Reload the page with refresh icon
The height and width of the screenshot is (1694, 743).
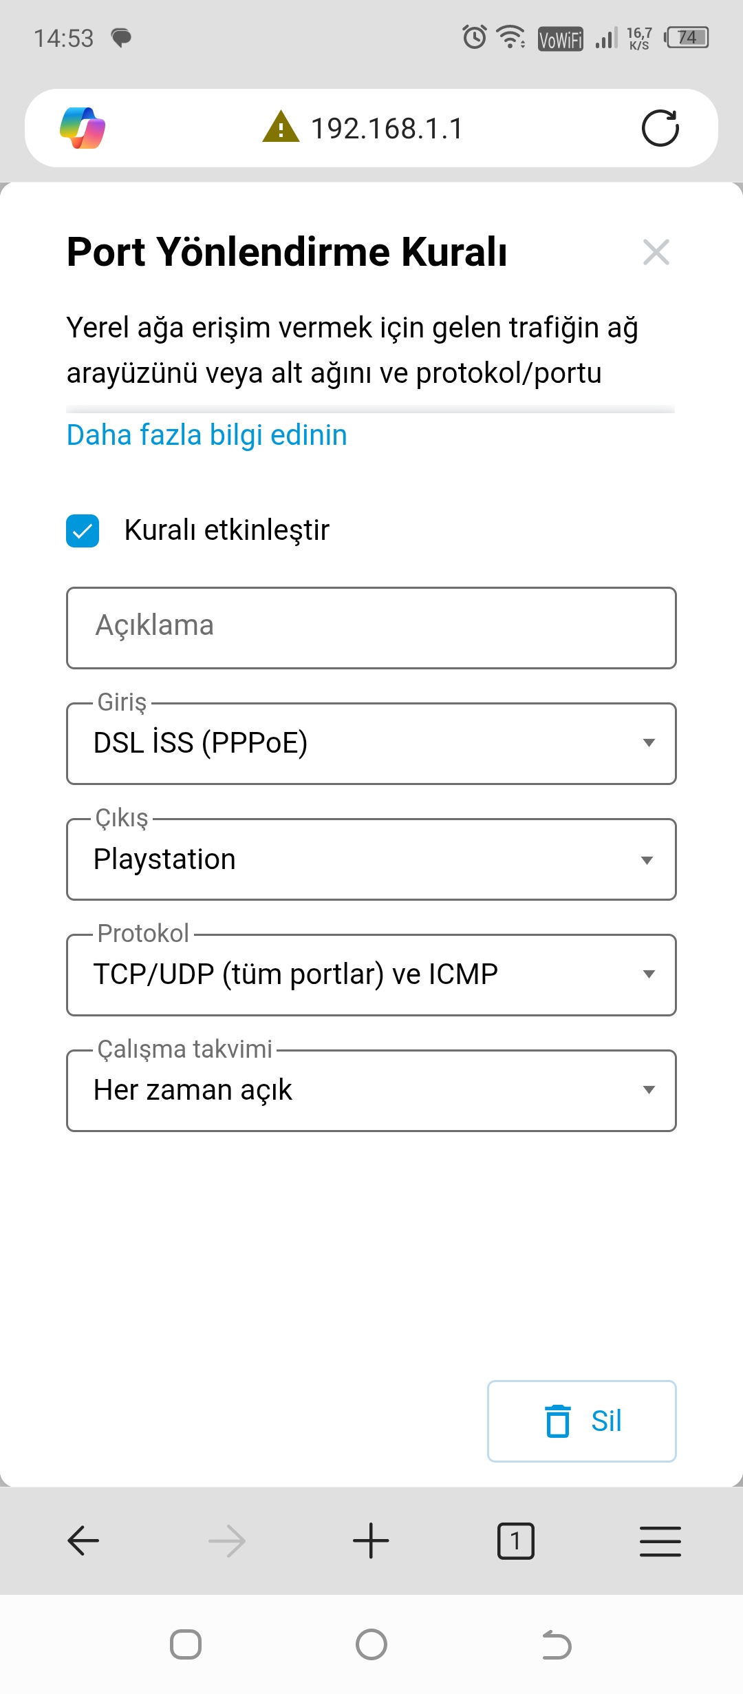660,128
